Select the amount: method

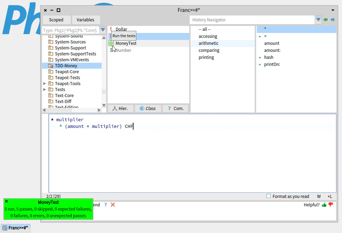click(296, 50)
